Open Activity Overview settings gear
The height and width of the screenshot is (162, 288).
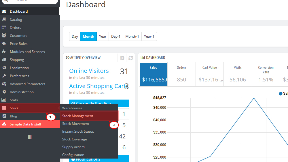point(122,58)
